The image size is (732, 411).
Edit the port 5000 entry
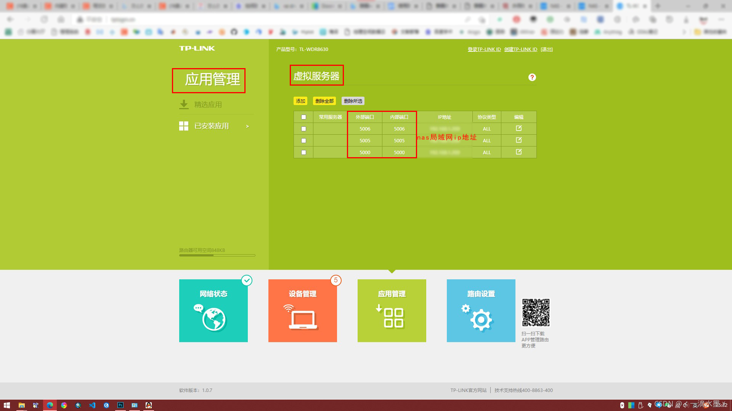click(x=518, y=152)
